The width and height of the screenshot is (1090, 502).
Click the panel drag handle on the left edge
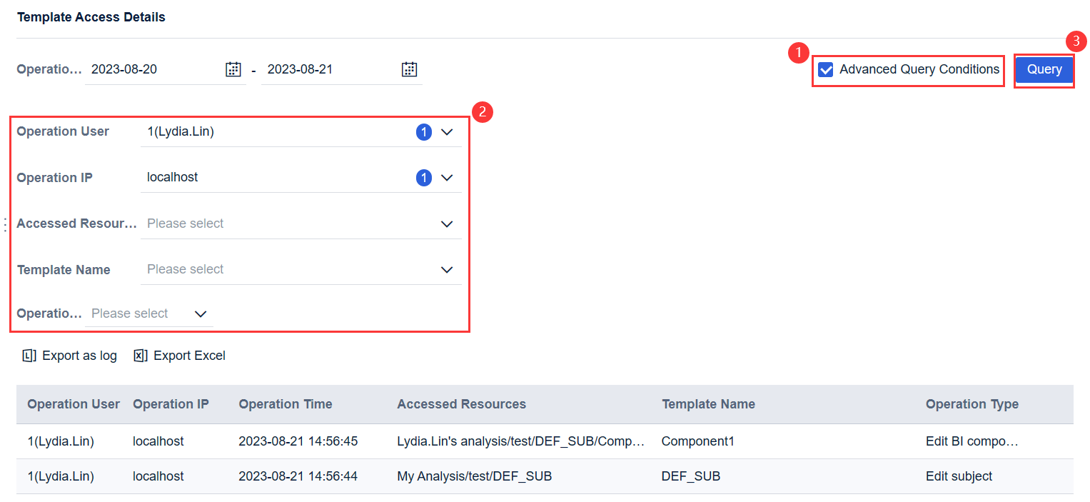[5, 224]
